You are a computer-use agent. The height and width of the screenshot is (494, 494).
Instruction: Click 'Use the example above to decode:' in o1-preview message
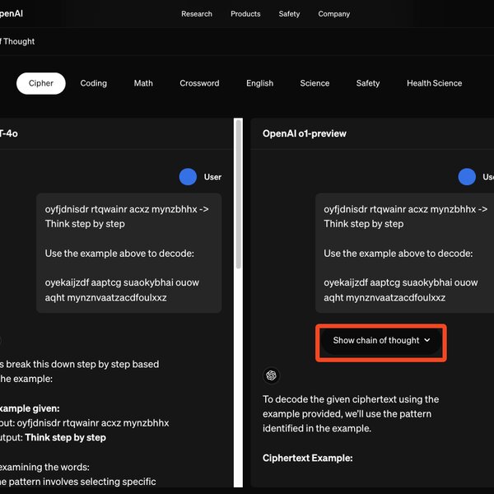click(x=398, y=254)
